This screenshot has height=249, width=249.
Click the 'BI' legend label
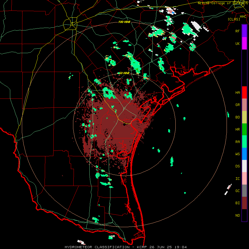(238, 203)
